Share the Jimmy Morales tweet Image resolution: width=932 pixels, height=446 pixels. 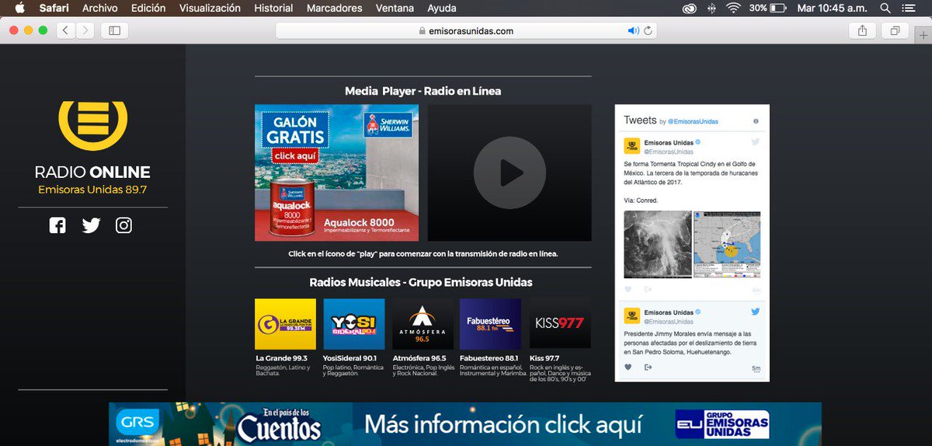click(x=648, y=368)
